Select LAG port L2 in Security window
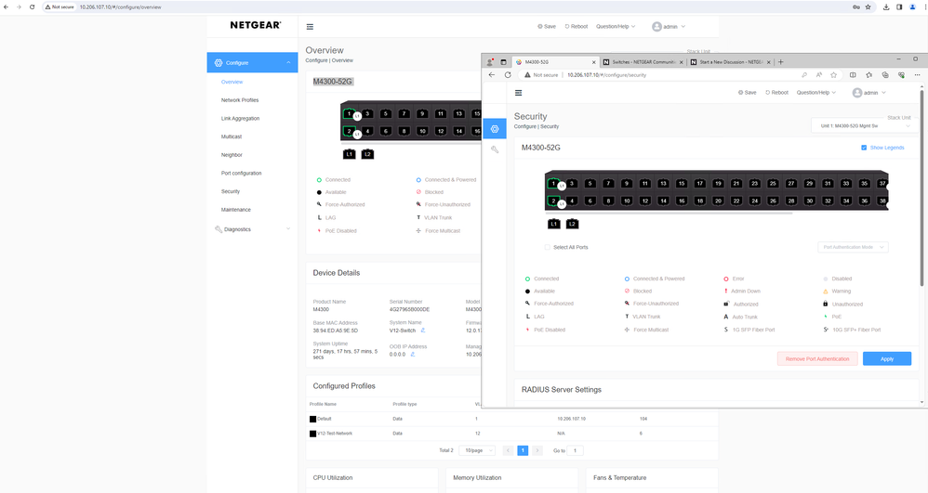The width and height of the screenshot is (928, 493). pos(572,224)
